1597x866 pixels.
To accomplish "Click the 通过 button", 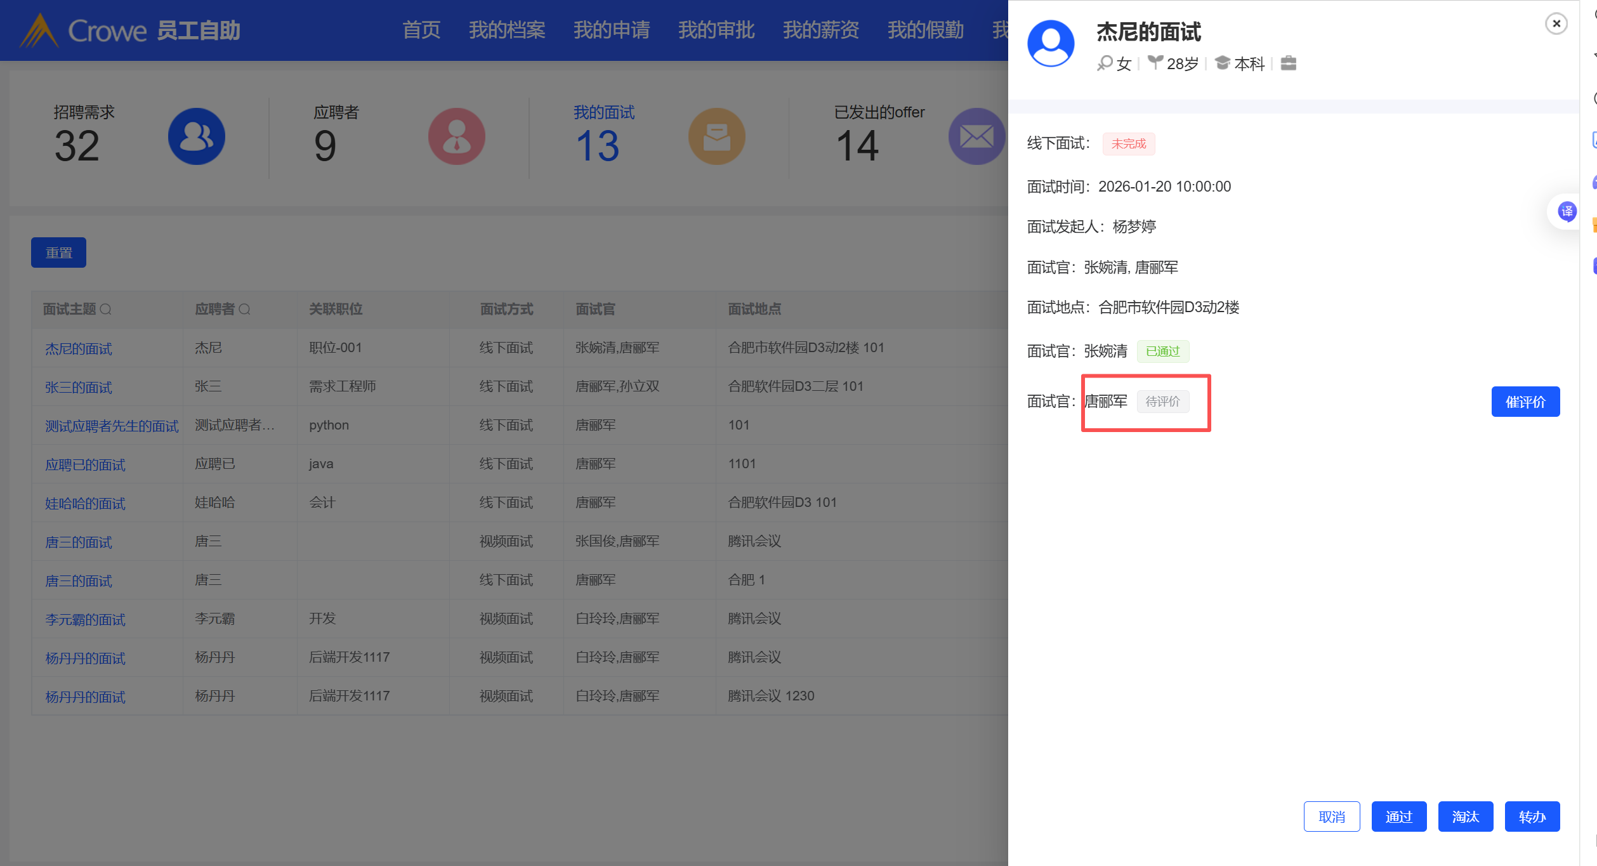I will coord(1398,817).
